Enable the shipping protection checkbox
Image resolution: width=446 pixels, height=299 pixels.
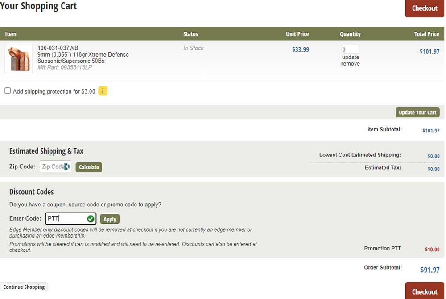coord(8,90)
